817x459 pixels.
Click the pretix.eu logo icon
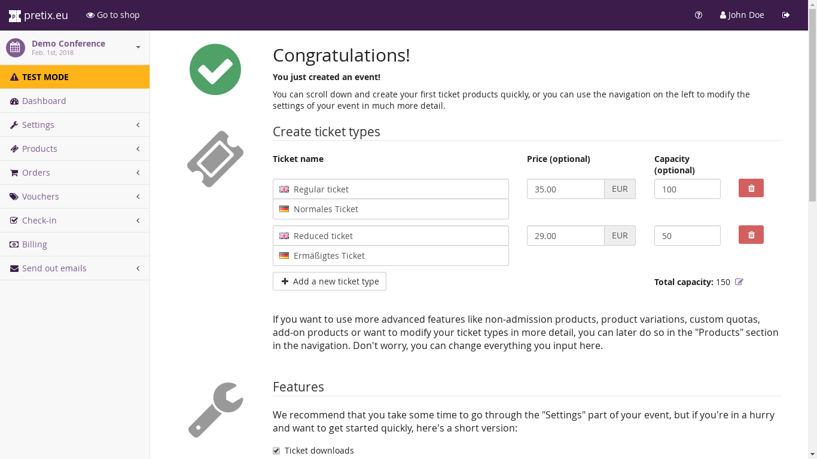[x=14, y=16]
